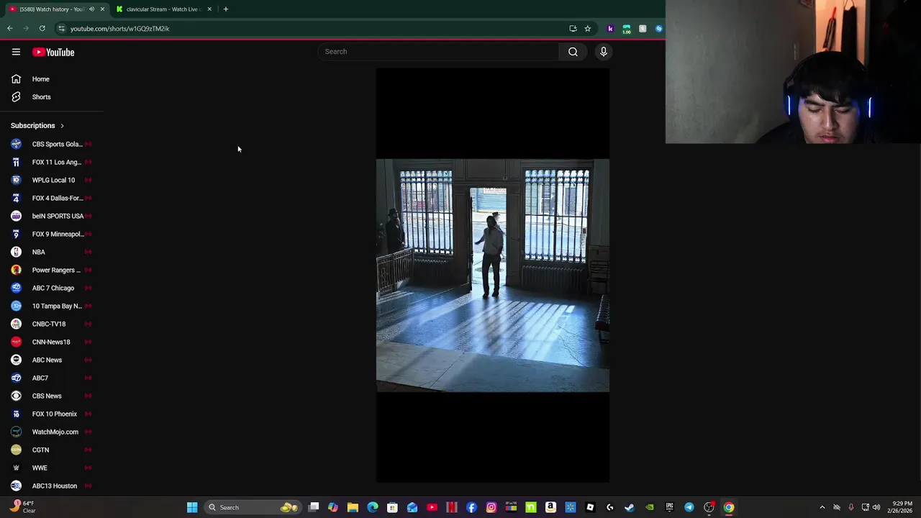This screenshot has height=518, width=921.
Task: Select ABC 7 Chicago subscription
Action: 52,288
